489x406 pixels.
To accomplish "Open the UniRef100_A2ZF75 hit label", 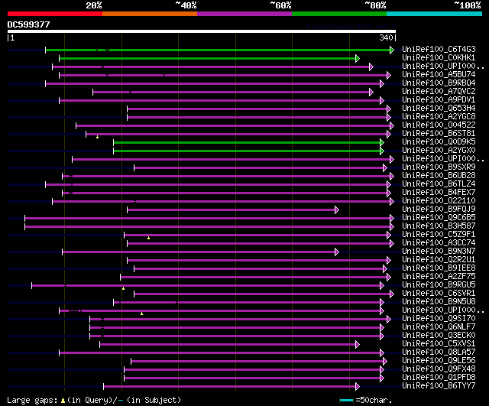I will point(439,277).
